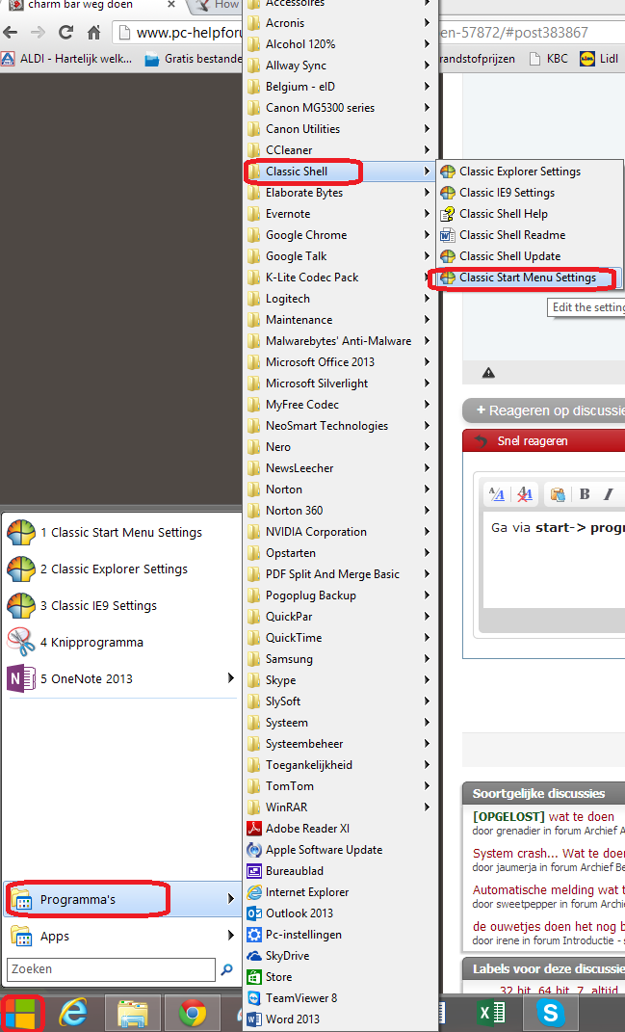Open Automatische melding discussion link
625x1032 pixels.
548,889
